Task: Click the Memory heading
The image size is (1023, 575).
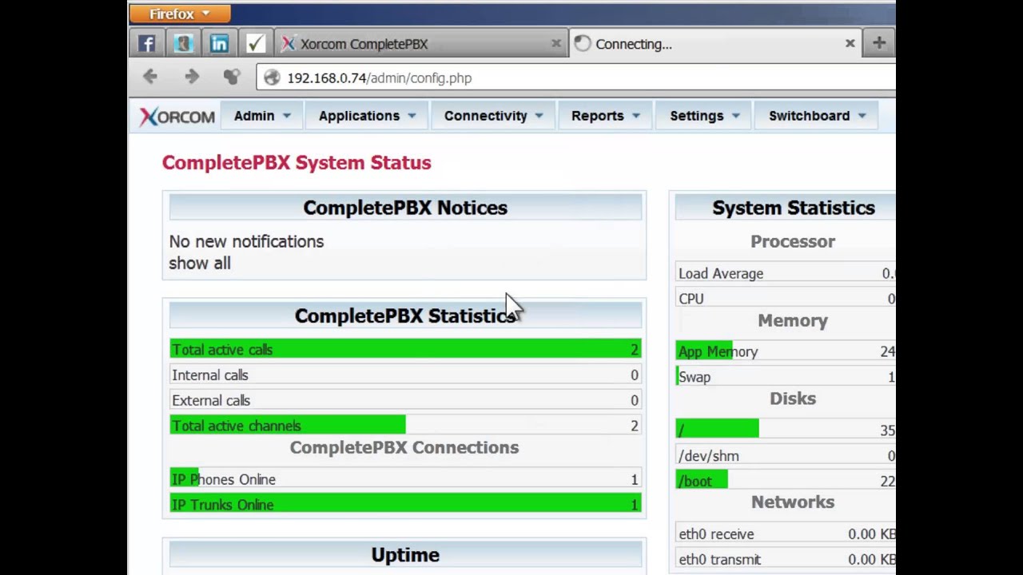Action: [x=793, y=320]
